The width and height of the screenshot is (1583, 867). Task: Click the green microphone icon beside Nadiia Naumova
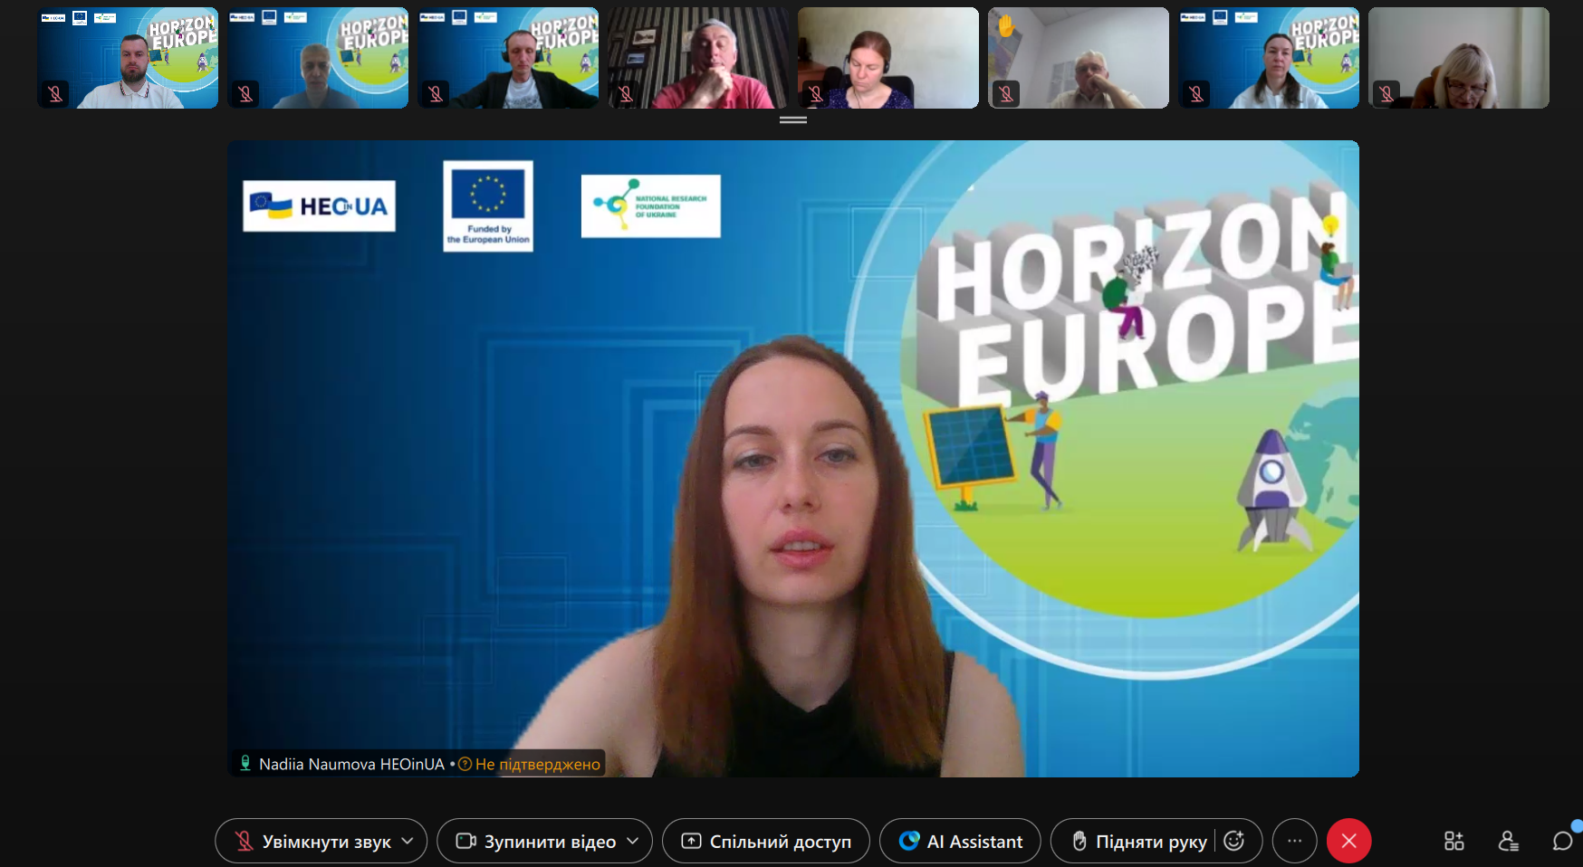(245, 763)
